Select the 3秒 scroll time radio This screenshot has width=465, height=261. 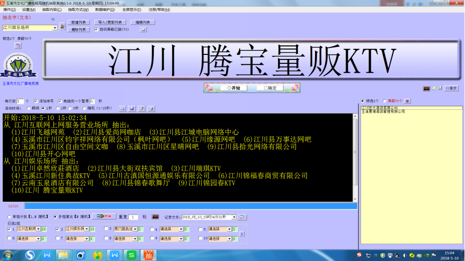[x=70, y=108]
